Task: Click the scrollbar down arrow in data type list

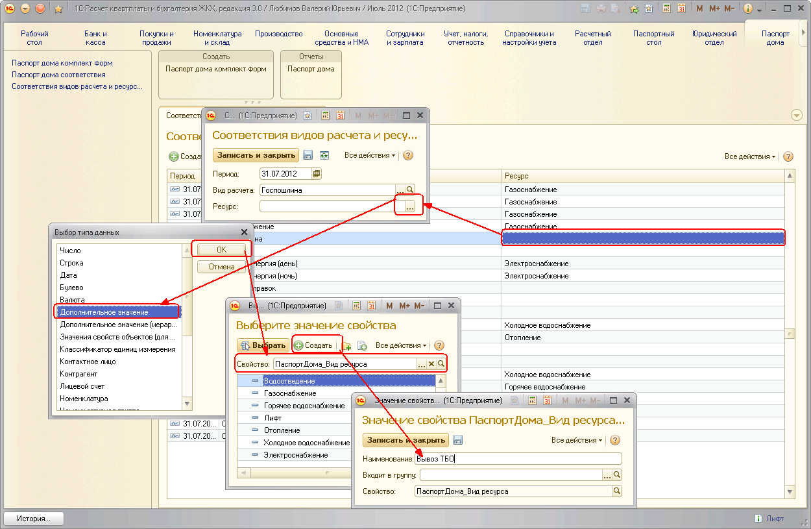Action: click(188, 403)
